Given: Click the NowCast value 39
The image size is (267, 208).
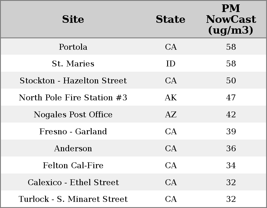Looking at the screenshot, I should [231, 132].
